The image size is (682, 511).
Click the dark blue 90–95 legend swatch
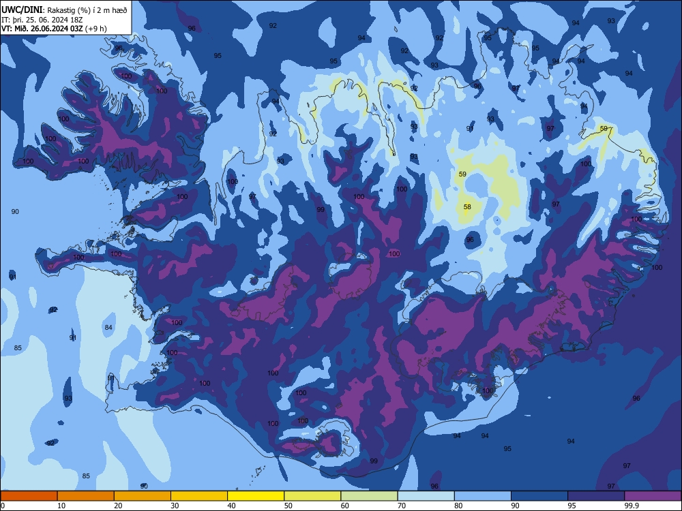point(539,496)
